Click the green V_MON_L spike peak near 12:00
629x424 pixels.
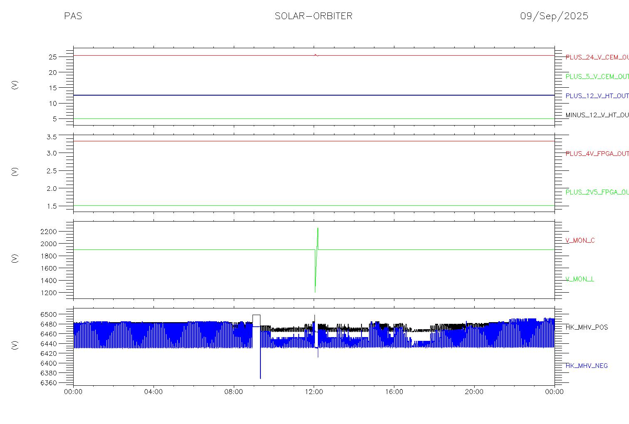point(318,229)
